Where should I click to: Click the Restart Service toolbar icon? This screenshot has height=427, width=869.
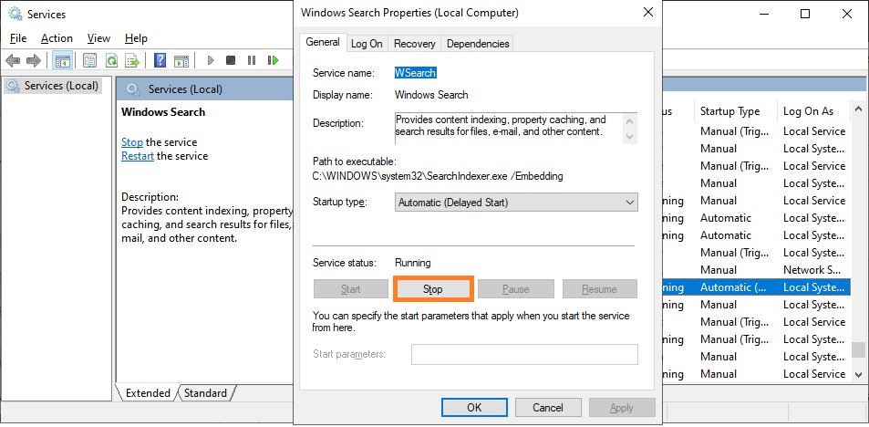point(273,60)
